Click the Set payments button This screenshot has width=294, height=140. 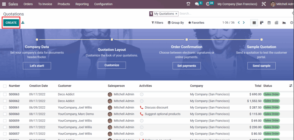pyautogui.click(x=187, y=66)
